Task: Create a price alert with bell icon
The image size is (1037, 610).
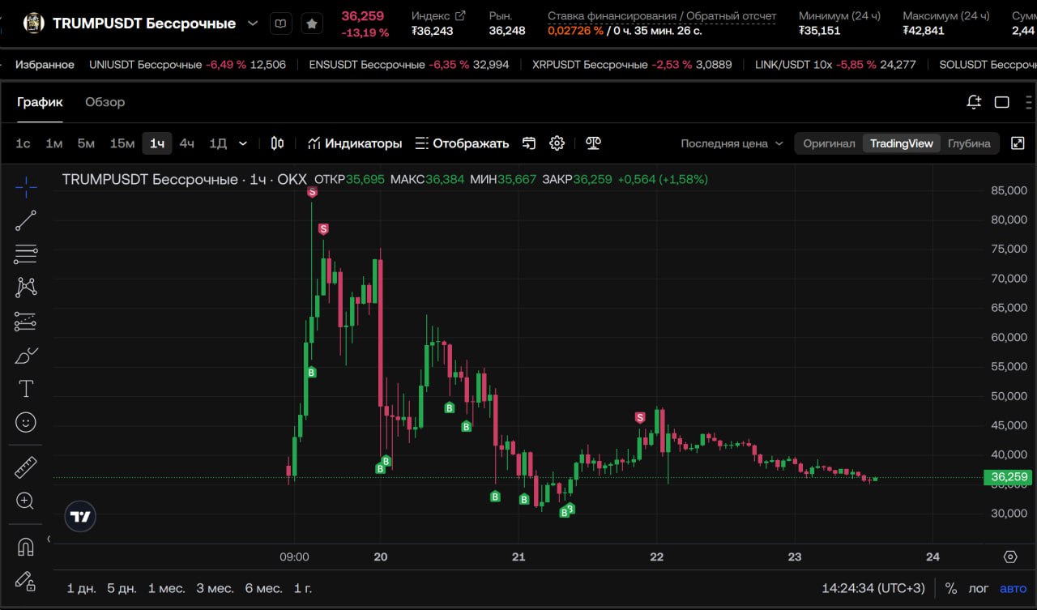Action: pyautogui.click(x=974, y=102)
